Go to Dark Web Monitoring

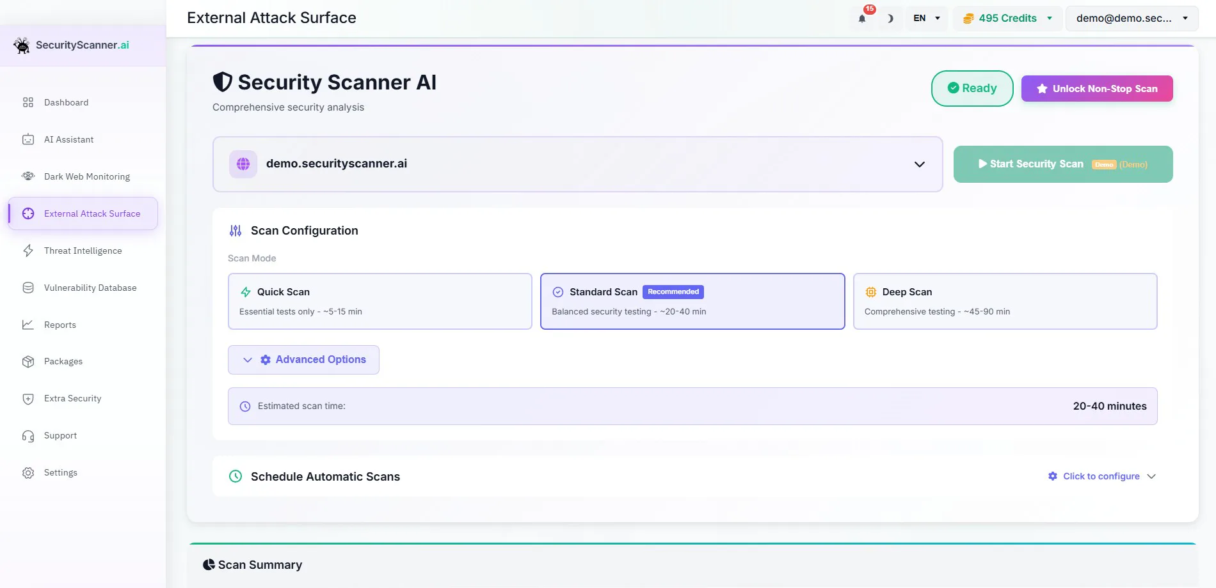pos(83,176)
